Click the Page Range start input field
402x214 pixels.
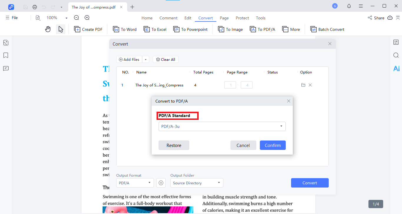[230, 85]
